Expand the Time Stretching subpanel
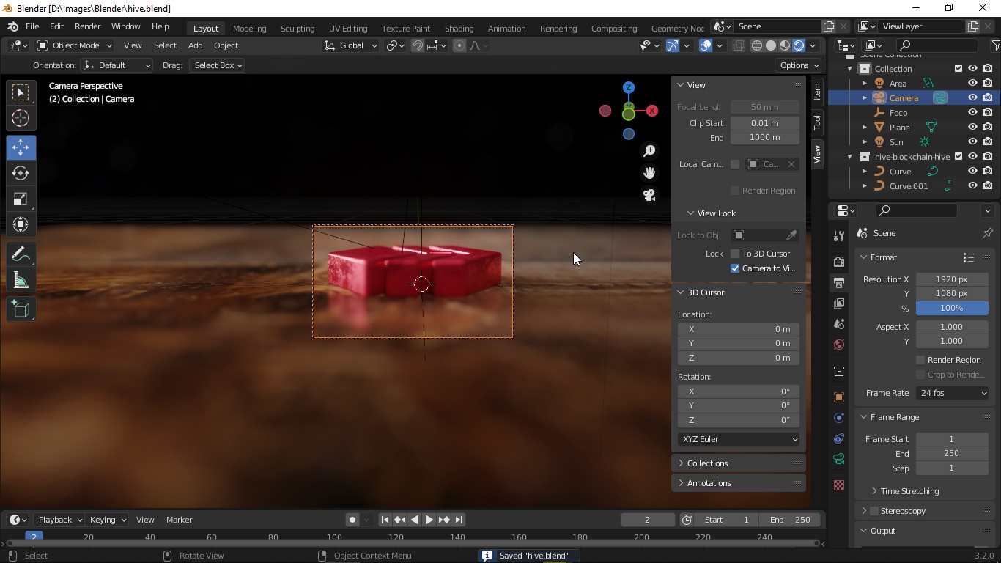The width and height of the screenshot is (1001, 563). (909, 491)
